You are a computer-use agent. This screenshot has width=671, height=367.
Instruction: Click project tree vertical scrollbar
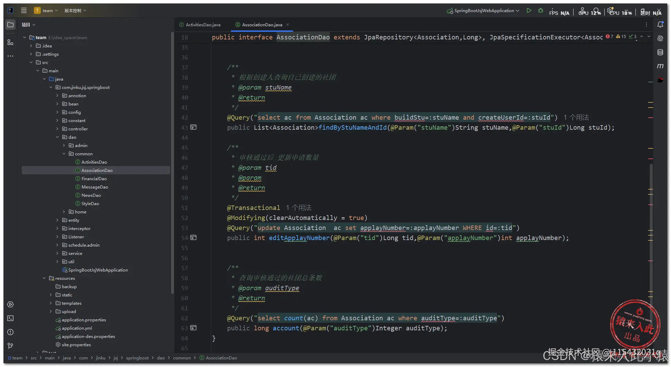click(x=172, y=163)
